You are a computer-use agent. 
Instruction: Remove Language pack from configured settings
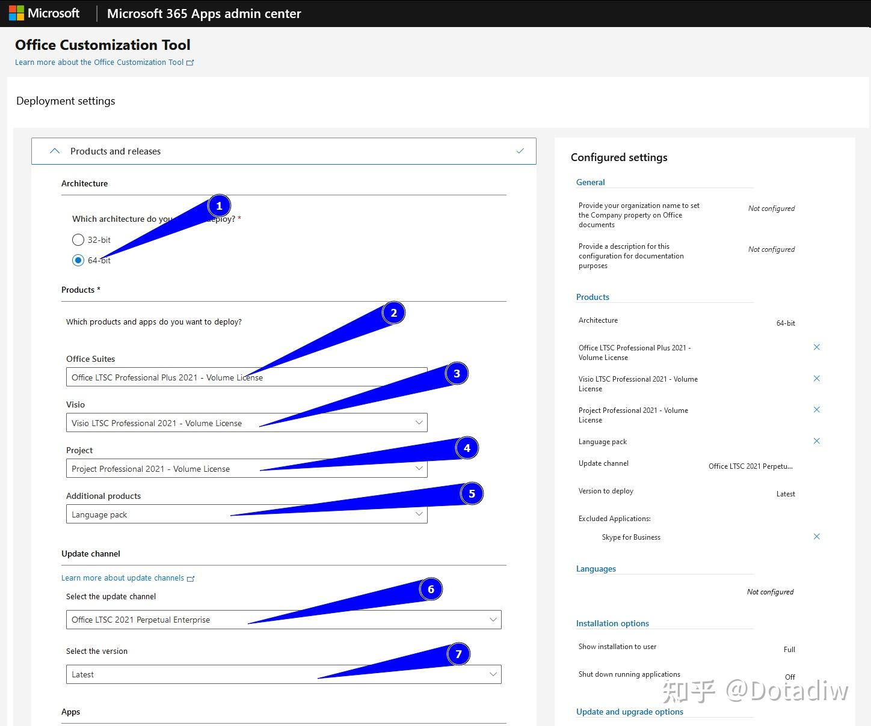click(816, 441)
